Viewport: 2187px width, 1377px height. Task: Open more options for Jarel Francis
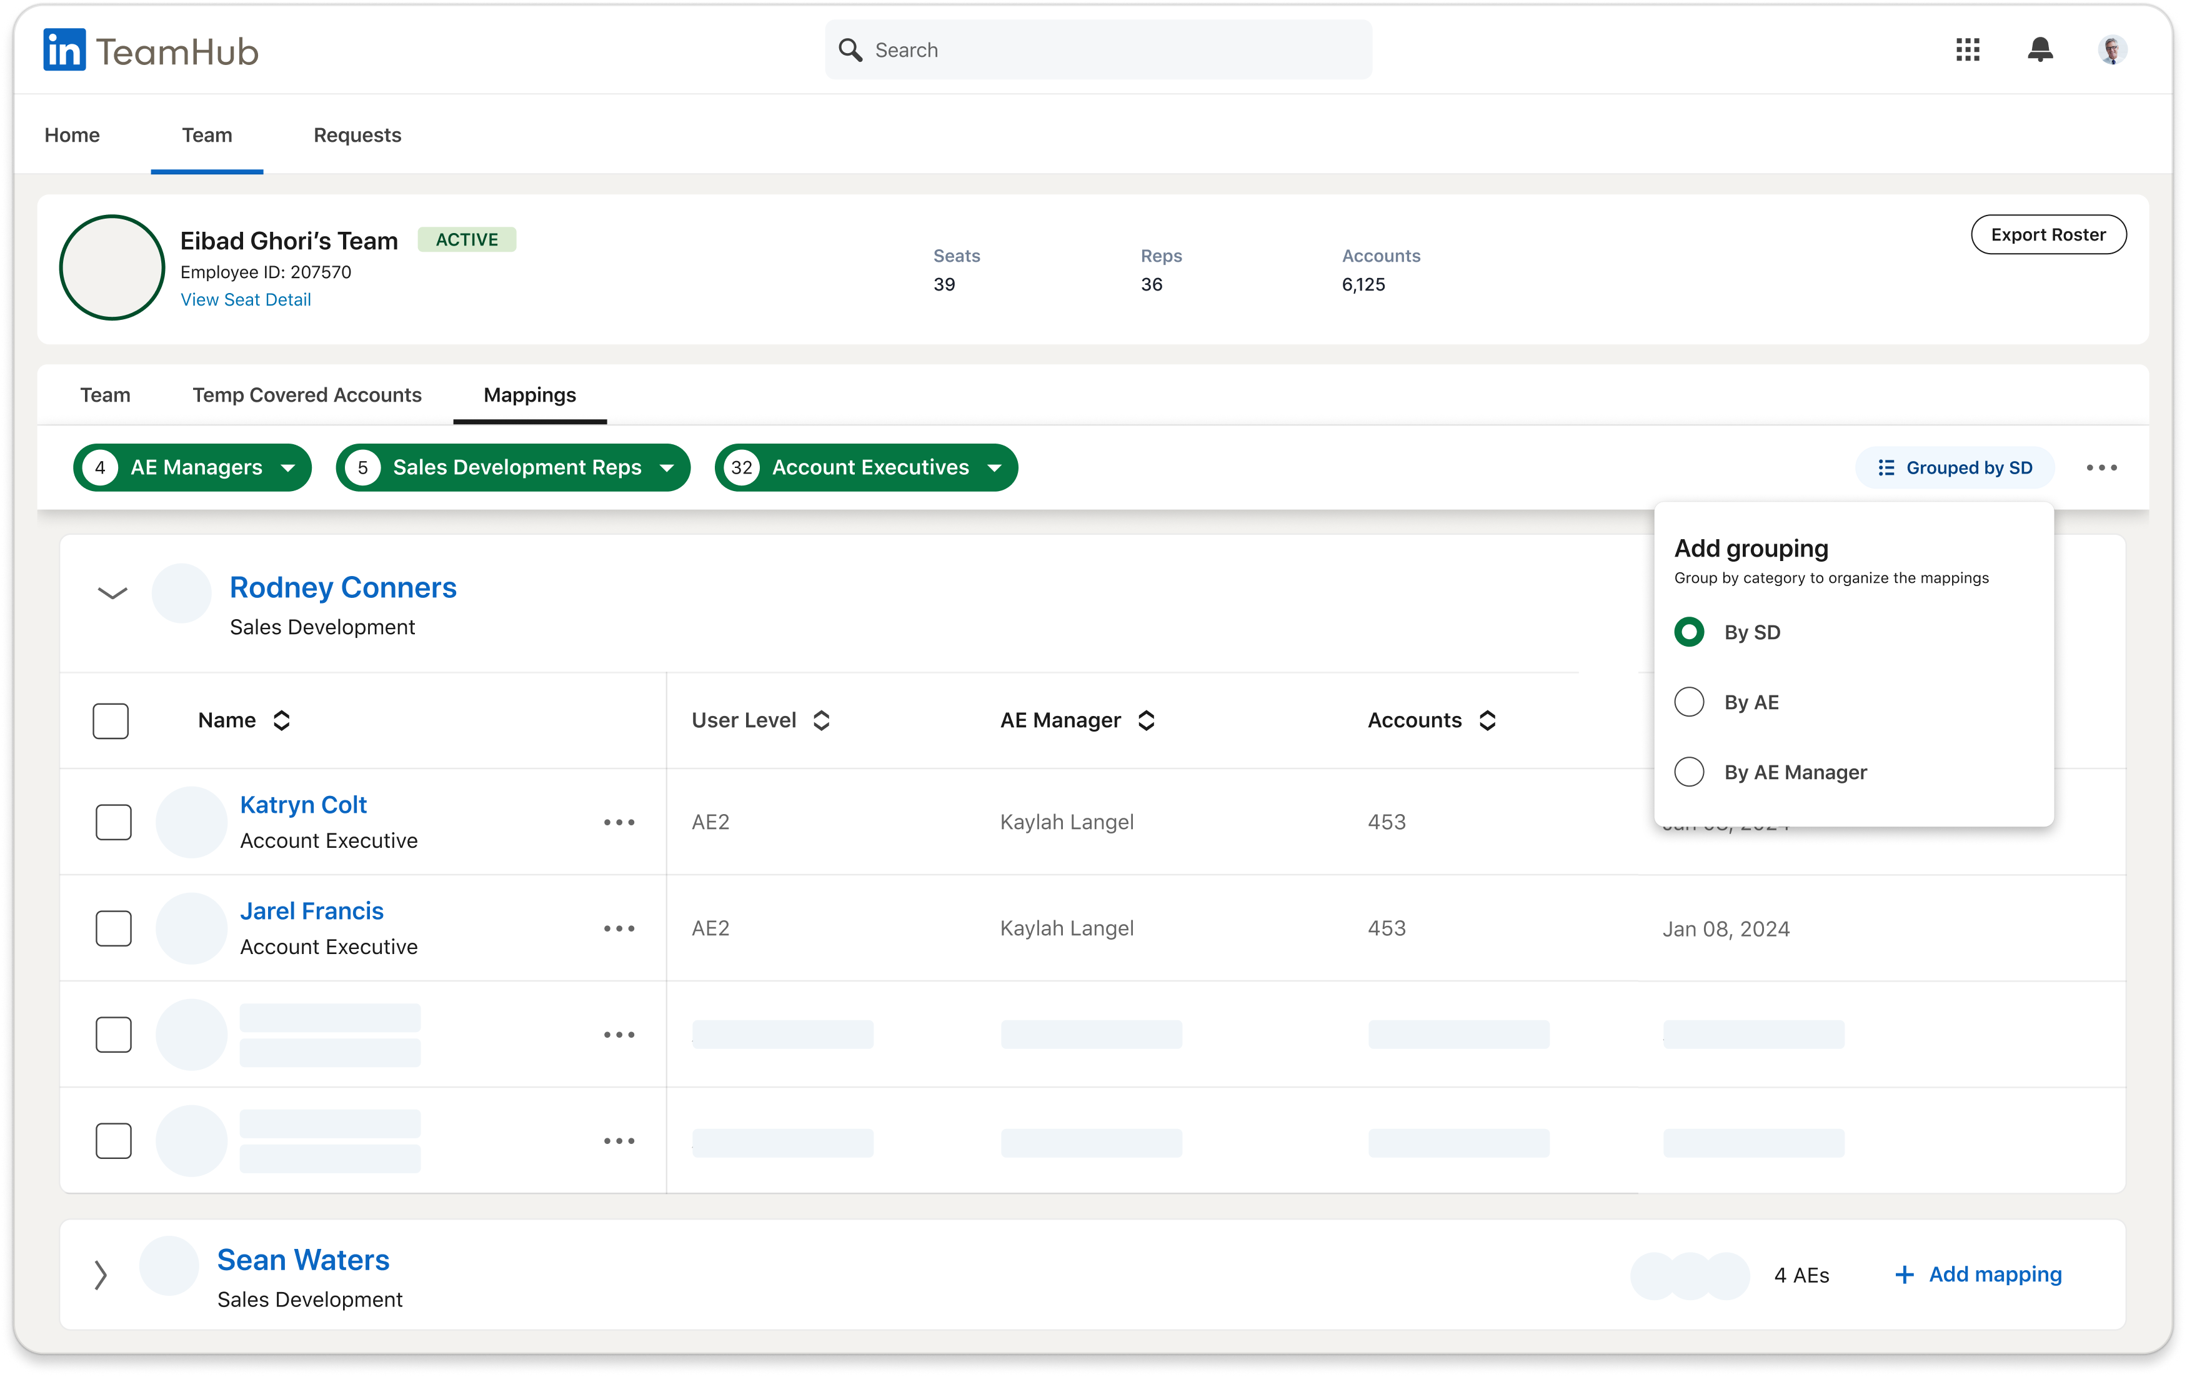point(619,928)
